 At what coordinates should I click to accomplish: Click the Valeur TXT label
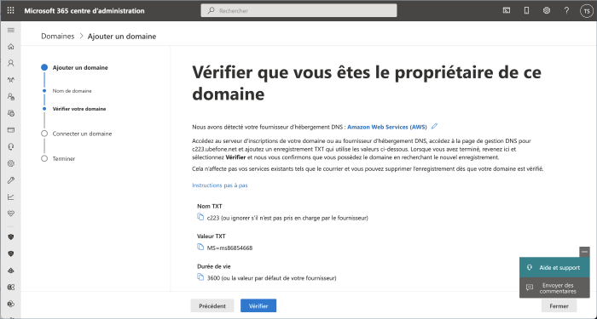212,236
